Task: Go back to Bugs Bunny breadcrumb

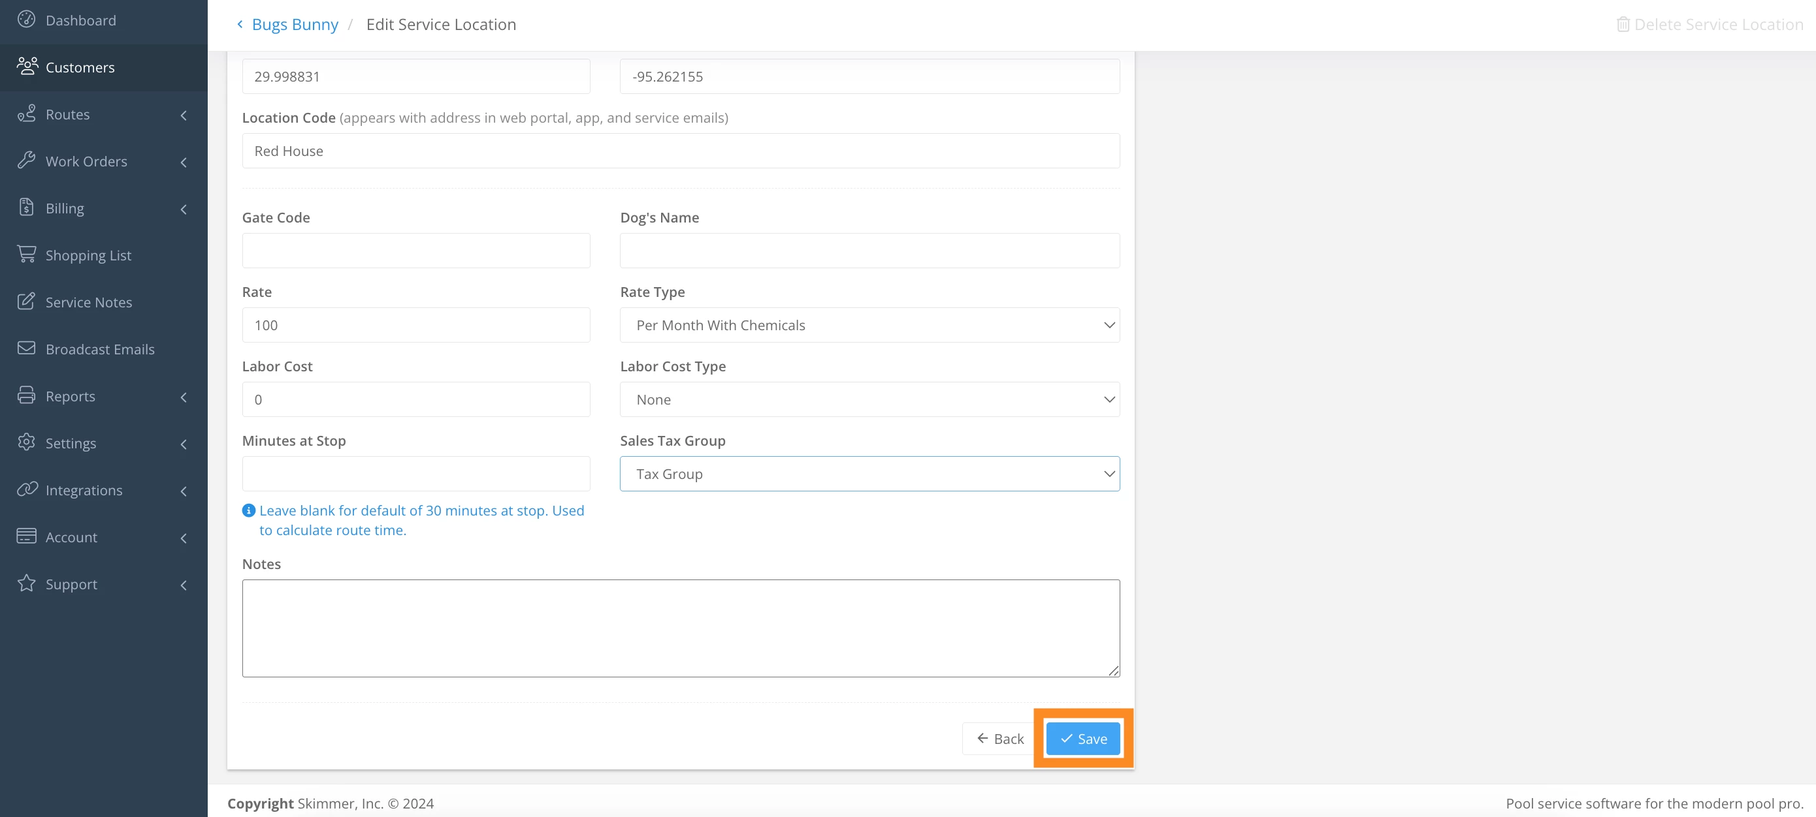Action: [x=294, y=25]
